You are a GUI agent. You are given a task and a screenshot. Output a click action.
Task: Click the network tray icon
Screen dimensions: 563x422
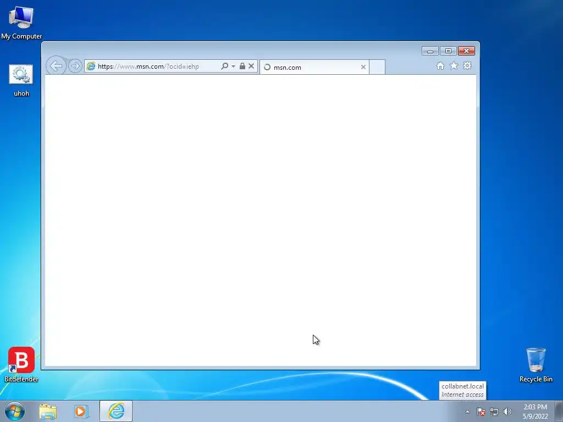(494, 412)
